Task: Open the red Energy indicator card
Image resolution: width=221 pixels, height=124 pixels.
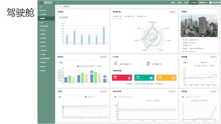Action: (x=122, y=78)
